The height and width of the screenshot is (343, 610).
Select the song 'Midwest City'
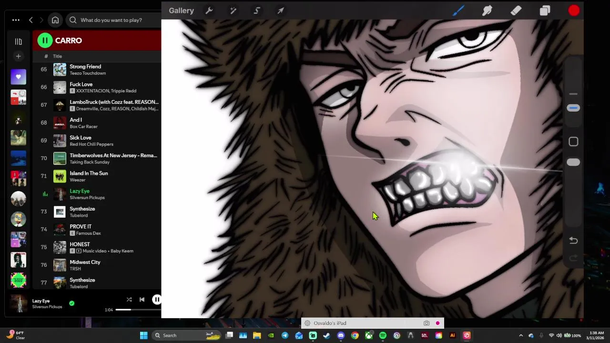(85, 262)
